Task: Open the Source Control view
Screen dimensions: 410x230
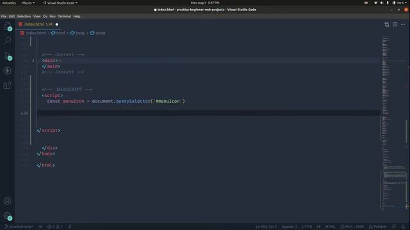Action: point(7,56)
